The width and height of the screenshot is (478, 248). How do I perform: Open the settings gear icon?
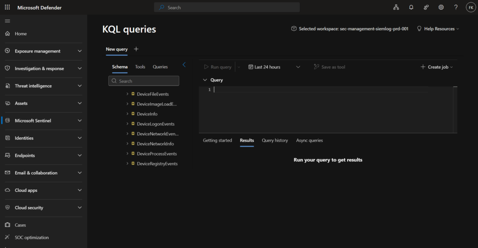(x=441, y=7)
